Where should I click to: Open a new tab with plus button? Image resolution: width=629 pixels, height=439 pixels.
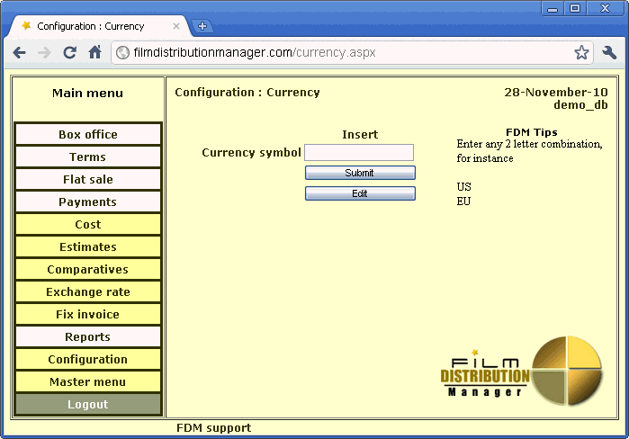click(x=202, y=26)
